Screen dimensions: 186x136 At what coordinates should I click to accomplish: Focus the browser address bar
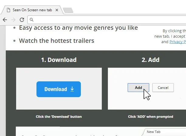coord(107,20)
